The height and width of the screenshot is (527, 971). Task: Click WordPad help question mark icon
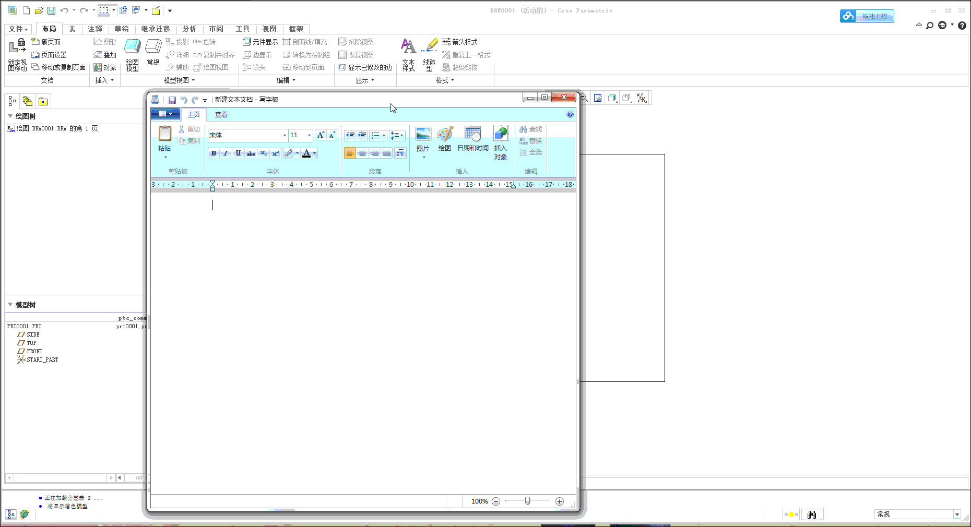click(570, 114)
